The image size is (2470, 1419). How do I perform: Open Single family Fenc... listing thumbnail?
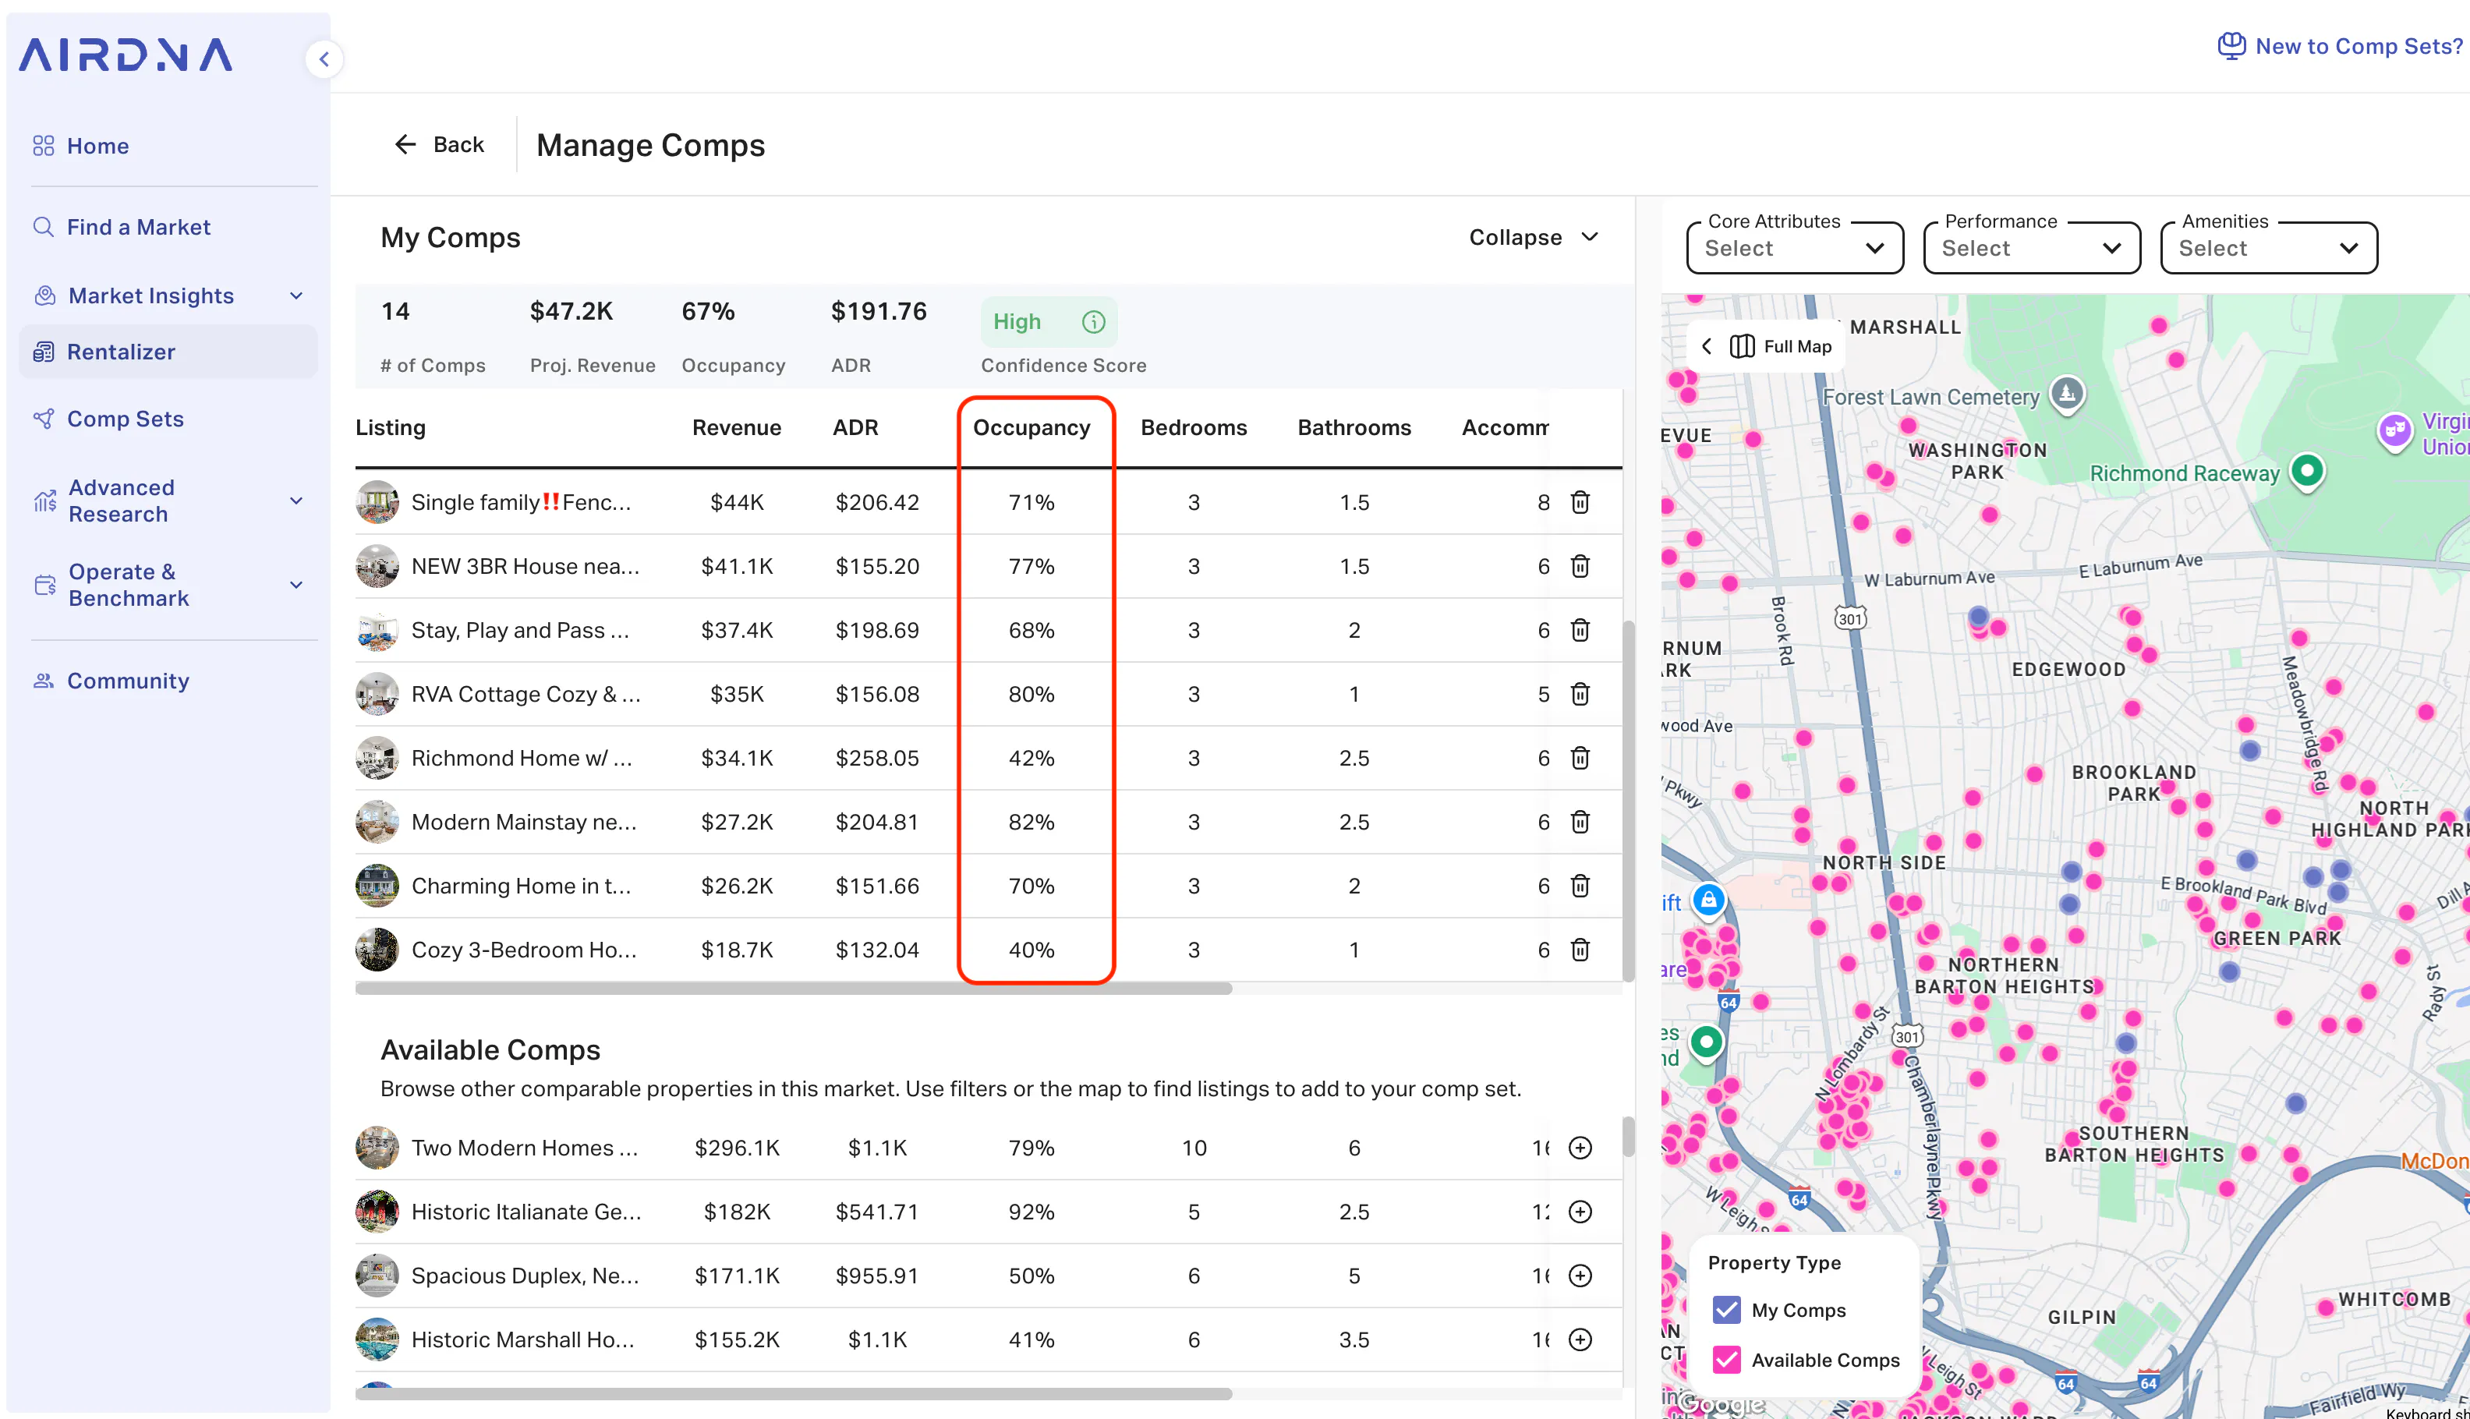click(377, 502)
